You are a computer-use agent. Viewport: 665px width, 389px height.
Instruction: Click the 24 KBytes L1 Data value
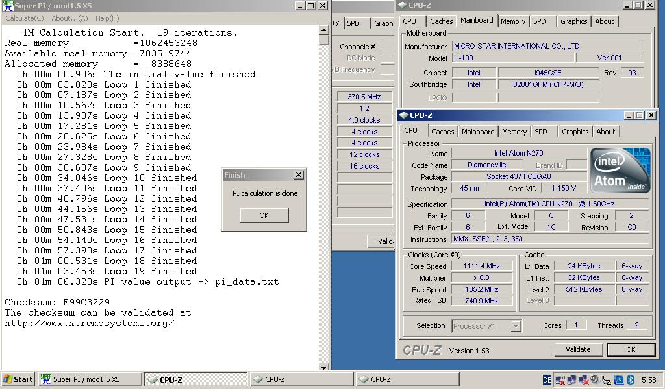click(x=584, y=266)
